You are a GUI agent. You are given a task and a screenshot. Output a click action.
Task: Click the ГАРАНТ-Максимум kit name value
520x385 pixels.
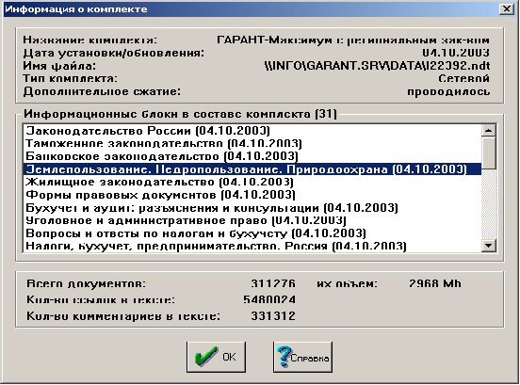click(x=353, y=40)
